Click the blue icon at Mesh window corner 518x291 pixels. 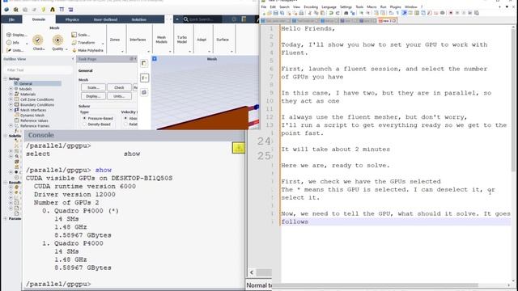(155, 59)
